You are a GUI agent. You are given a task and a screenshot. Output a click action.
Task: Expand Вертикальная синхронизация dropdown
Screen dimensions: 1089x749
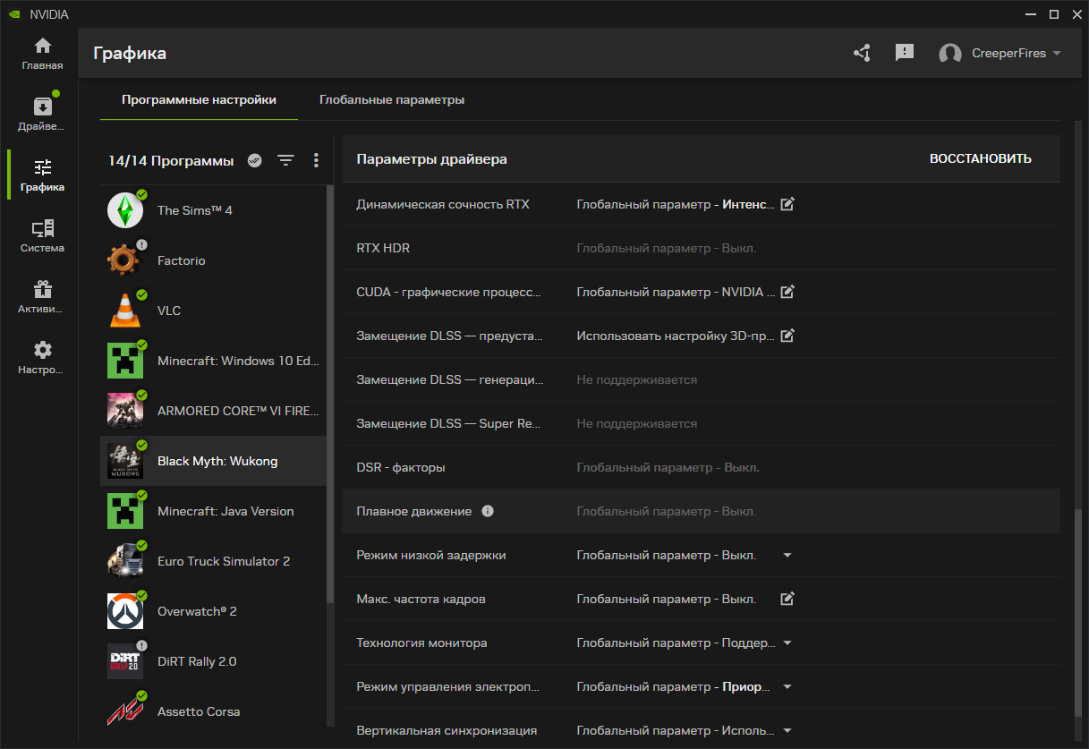[787, 730]
